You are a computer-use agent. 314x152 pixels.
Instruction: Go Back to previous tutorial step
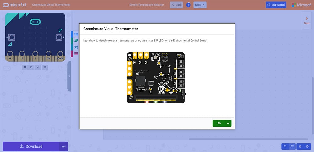point(176,5)
